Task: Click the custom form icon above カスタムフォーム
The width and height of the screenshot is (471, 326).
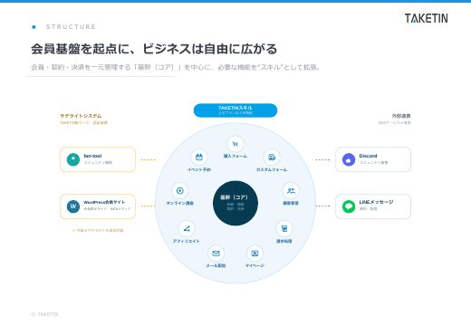Action: [x=272, y=157]
